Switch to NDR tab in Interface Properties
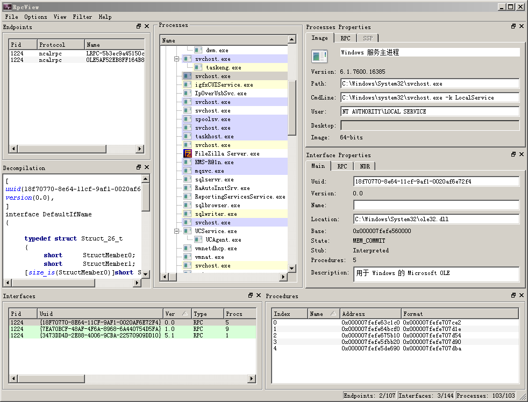Image resolution: width=528 pixels, height=402 pixels. (365, 166)
